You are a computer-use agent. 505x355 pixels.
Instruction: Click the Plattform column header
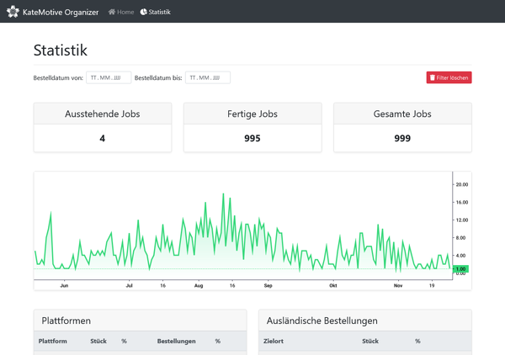(52, 341)
